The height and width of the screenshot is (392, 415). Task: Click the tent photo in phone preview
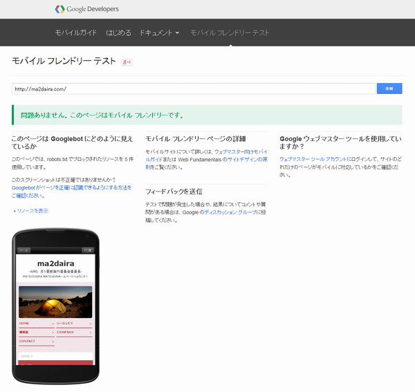coord(55,302)
